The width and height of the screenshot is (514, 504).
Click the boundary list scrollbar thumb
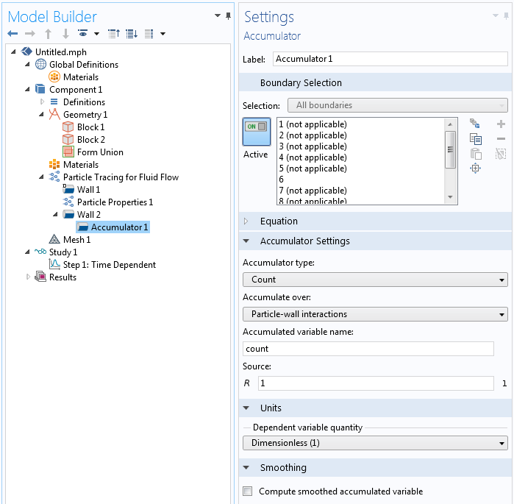point(450,149)
